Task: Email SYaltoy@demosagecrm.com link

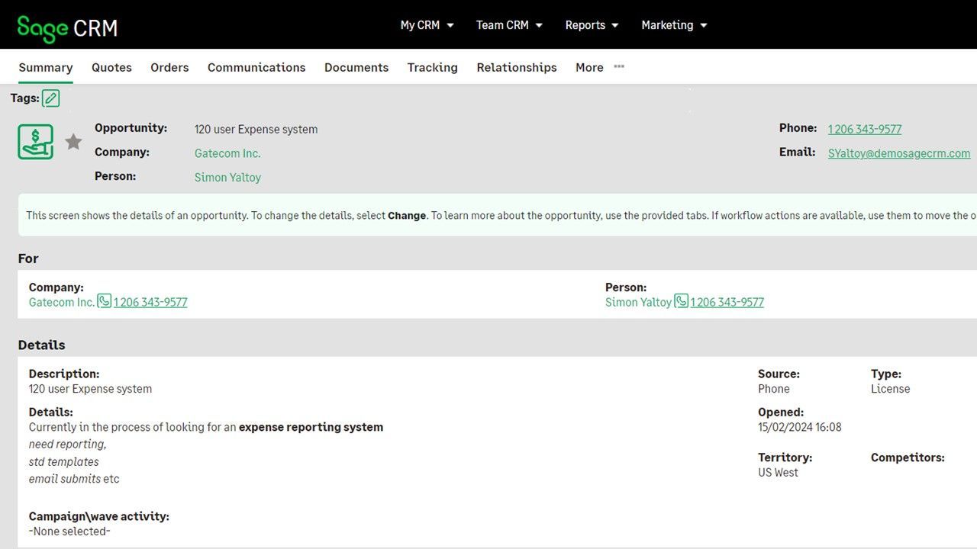Action: pyautogui.click(x=899, y=153)
